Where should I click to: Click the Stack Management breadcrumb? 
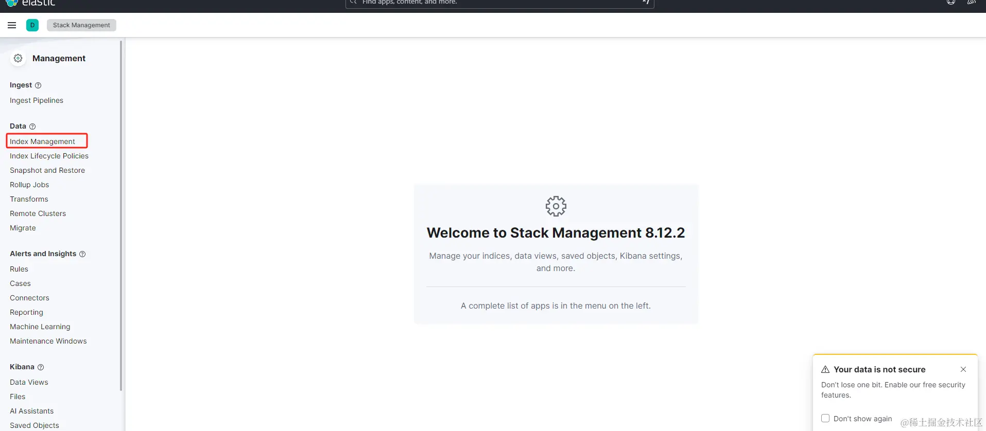click(81, 25)
